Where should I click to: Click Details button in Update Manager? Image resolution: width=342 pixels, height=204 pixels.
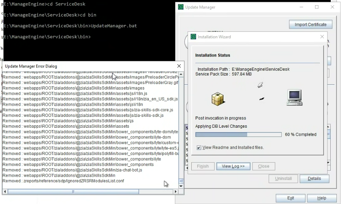[314, 178]
